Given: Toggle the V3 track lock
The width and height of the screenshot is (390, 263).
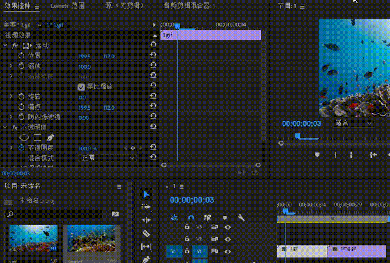Looking at the screenshot, I should (x=186, y=226).
